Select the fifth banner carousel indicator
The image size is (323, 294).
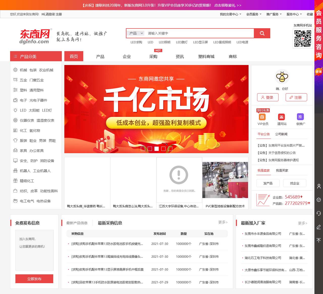click(x=170, y=149)
